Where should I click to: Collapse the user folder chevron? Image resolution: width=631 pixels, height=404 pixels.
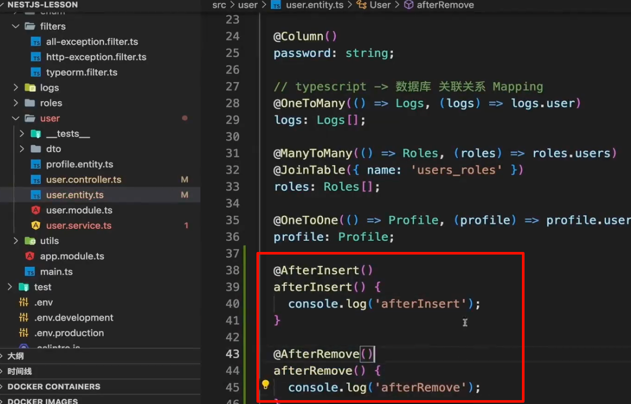point(16,118)
